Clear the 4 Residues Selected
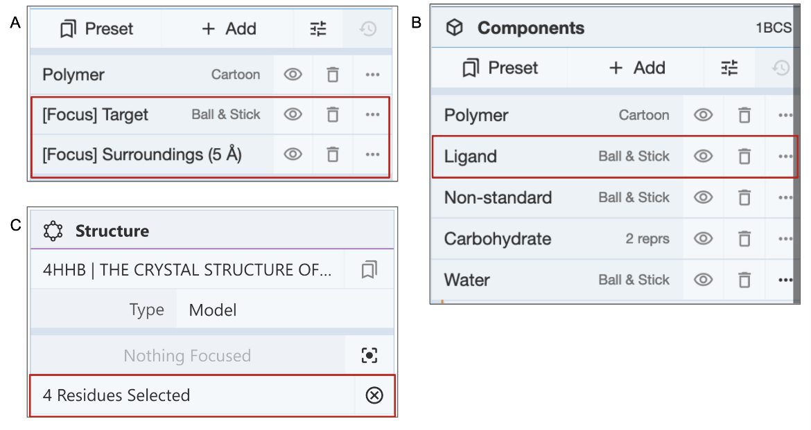 pyautogui.click(x=374, y=395)
